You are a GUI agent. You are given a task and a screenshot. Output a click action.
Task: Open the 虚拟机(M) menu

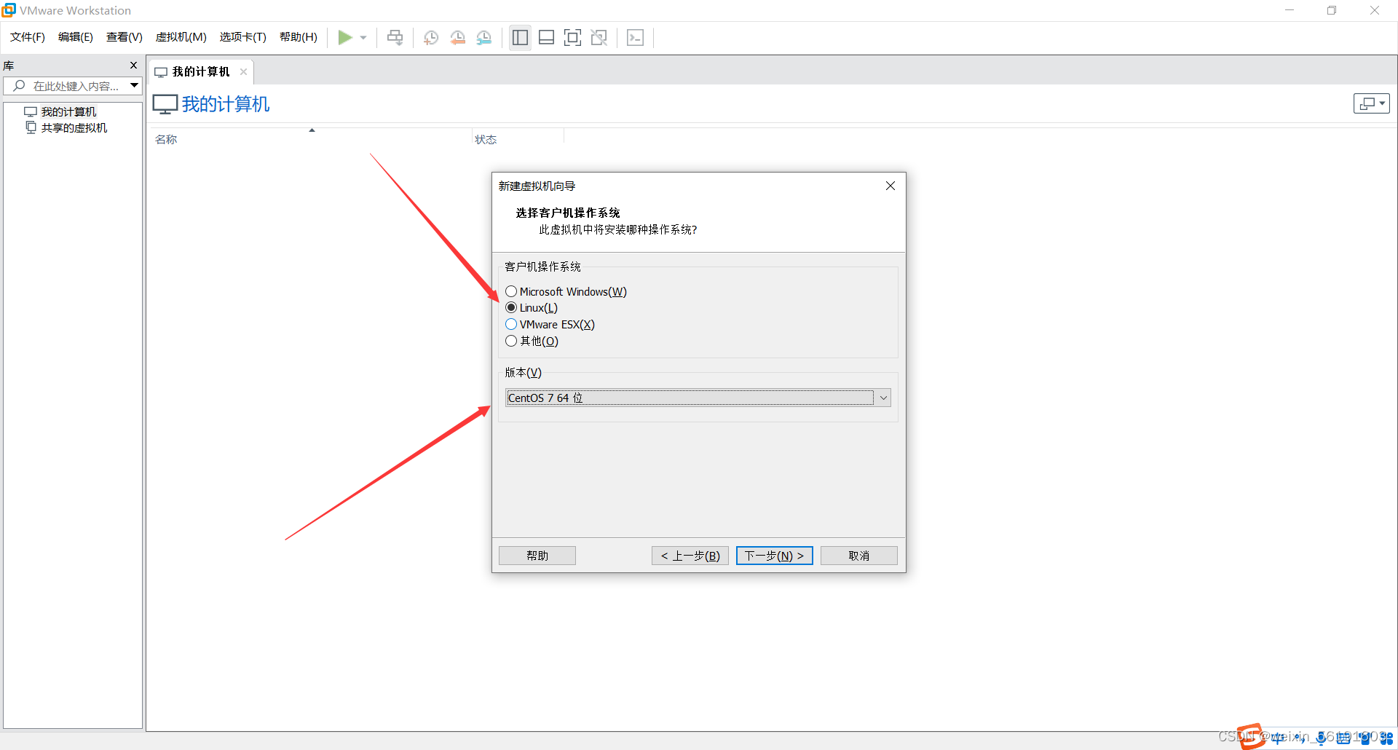[x=181, y=37]
